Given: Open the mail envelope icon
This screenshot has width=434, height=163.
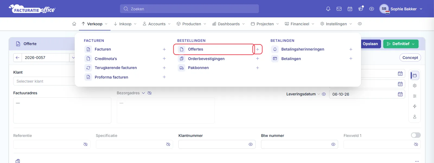Looking at the screenshot, I should click(x=339, y=9).
